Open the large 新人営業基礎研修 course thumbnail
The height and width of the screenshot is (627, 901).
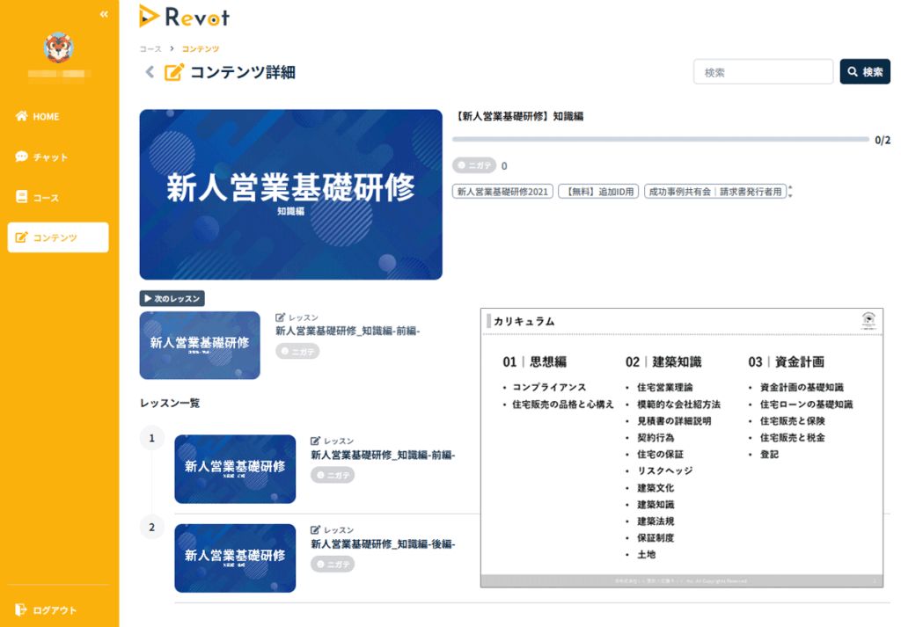click(290, 194)
